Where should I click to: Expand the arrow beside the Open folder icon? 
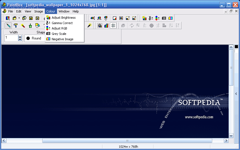point(19,18)
